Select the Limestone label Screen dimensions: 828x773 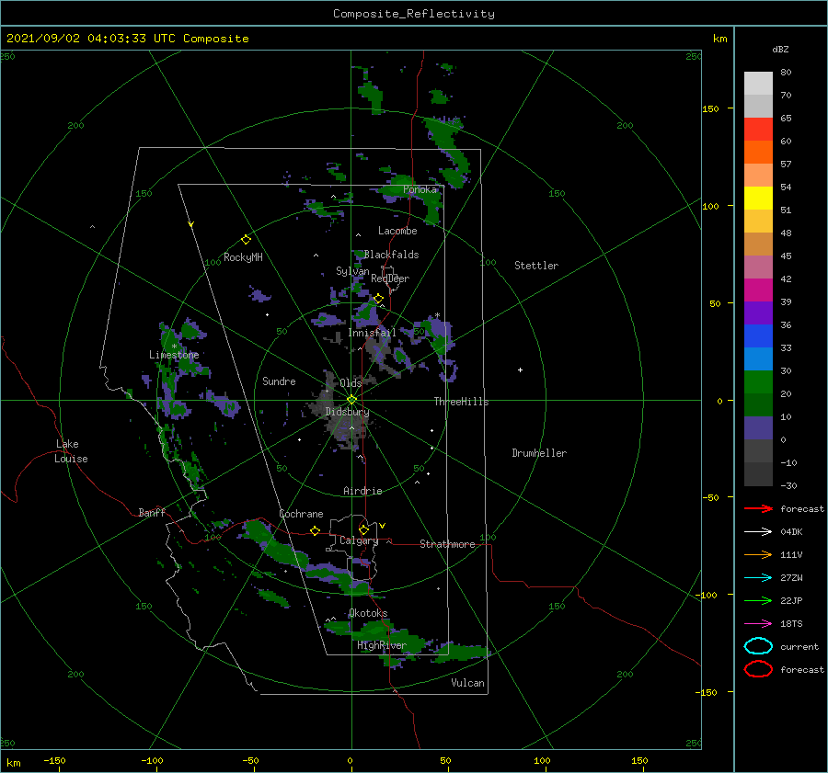(x=174, y=355)
